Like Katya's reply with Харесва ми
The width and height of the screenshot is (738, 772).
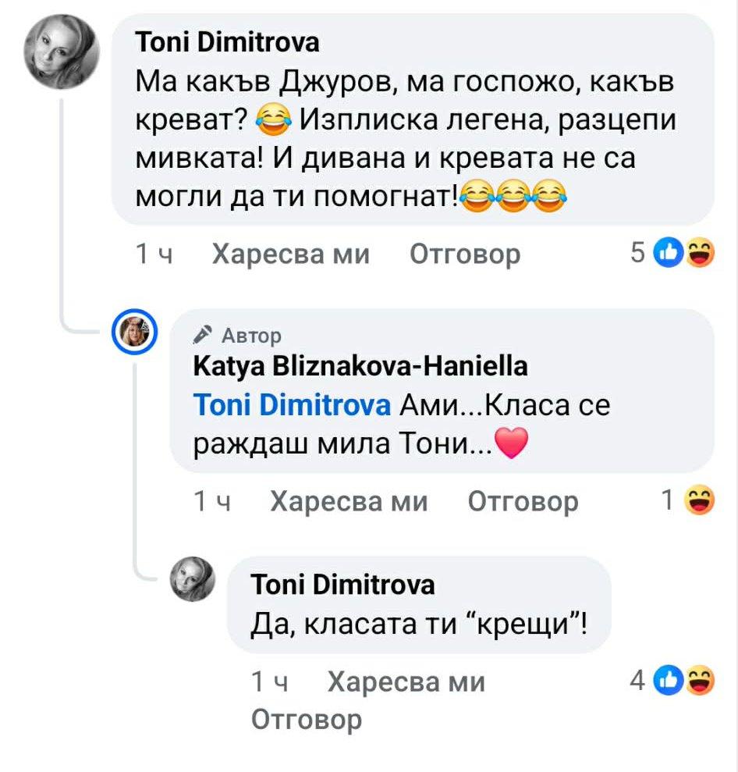click(349, 501)
